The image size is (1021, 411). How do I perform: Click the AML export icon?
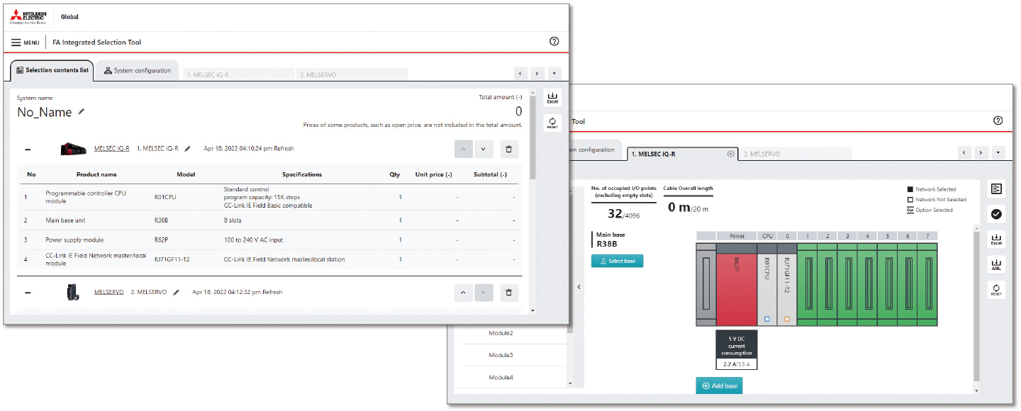click(x=996, y=264)
